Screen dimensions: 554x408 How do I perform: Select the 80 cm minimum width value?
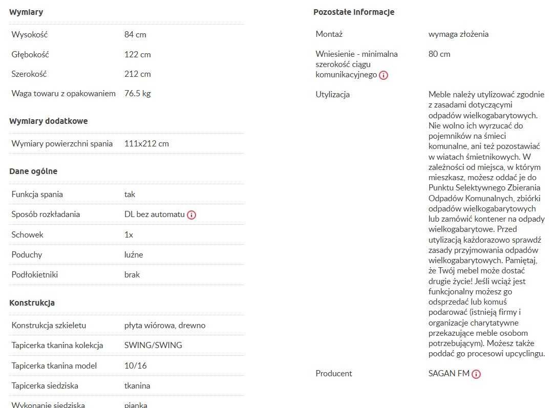coord(439,54)
